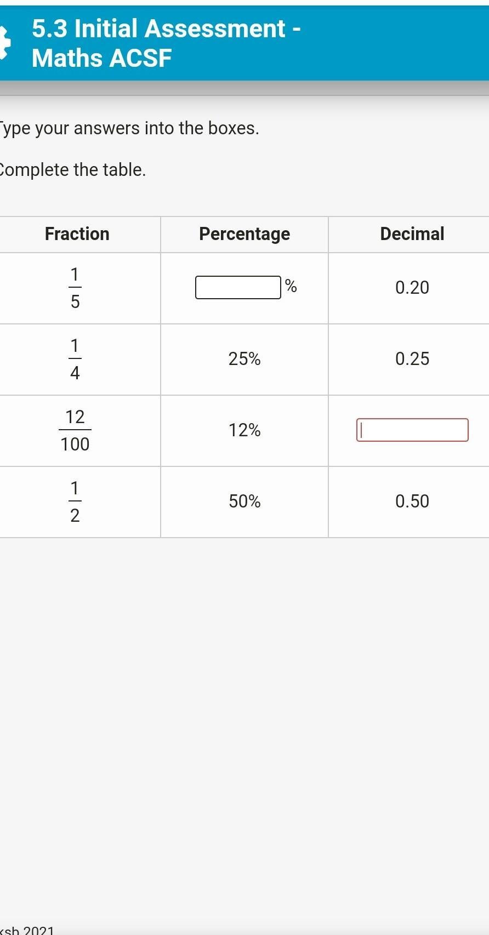Click the puzzle piece icon in header
The width and height of the screenshot is (489, 935).
click(x=5, y=43)
